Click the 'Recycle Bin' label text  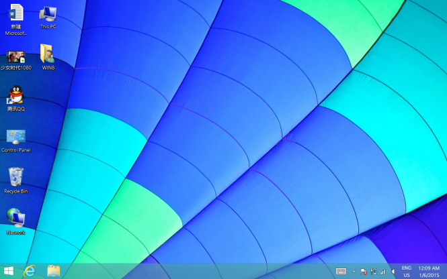tap(16, 191)
